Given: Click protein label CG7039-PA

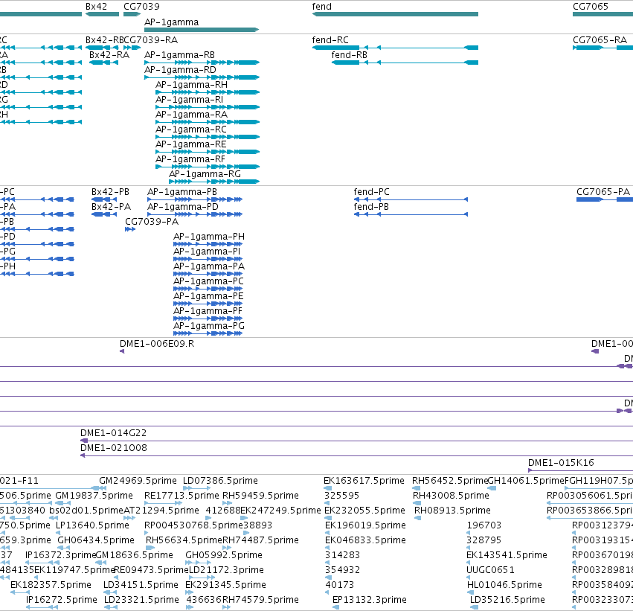Looking at the screenshot, I should coord(152,222).
